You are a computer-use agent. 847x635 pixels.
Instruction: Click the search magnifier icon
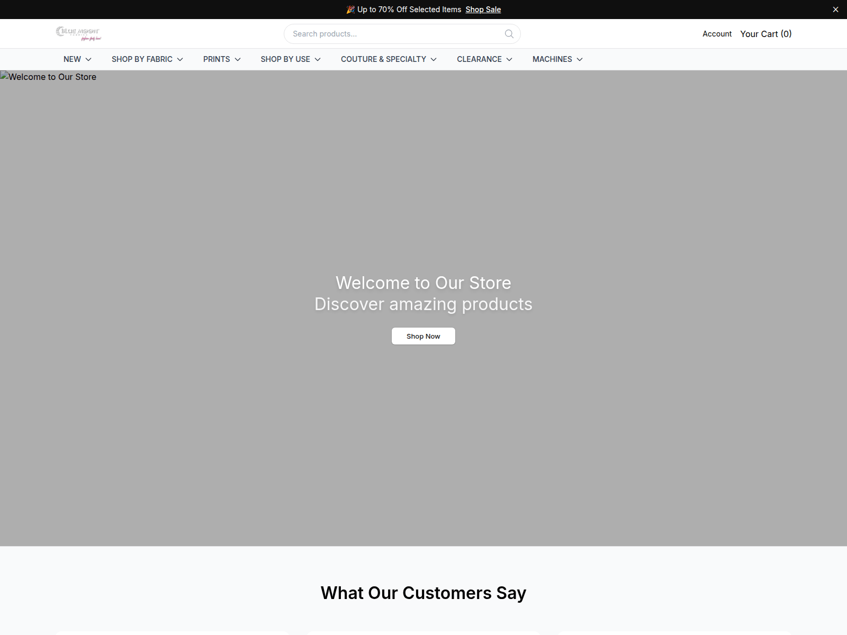[x=509, y=34]
